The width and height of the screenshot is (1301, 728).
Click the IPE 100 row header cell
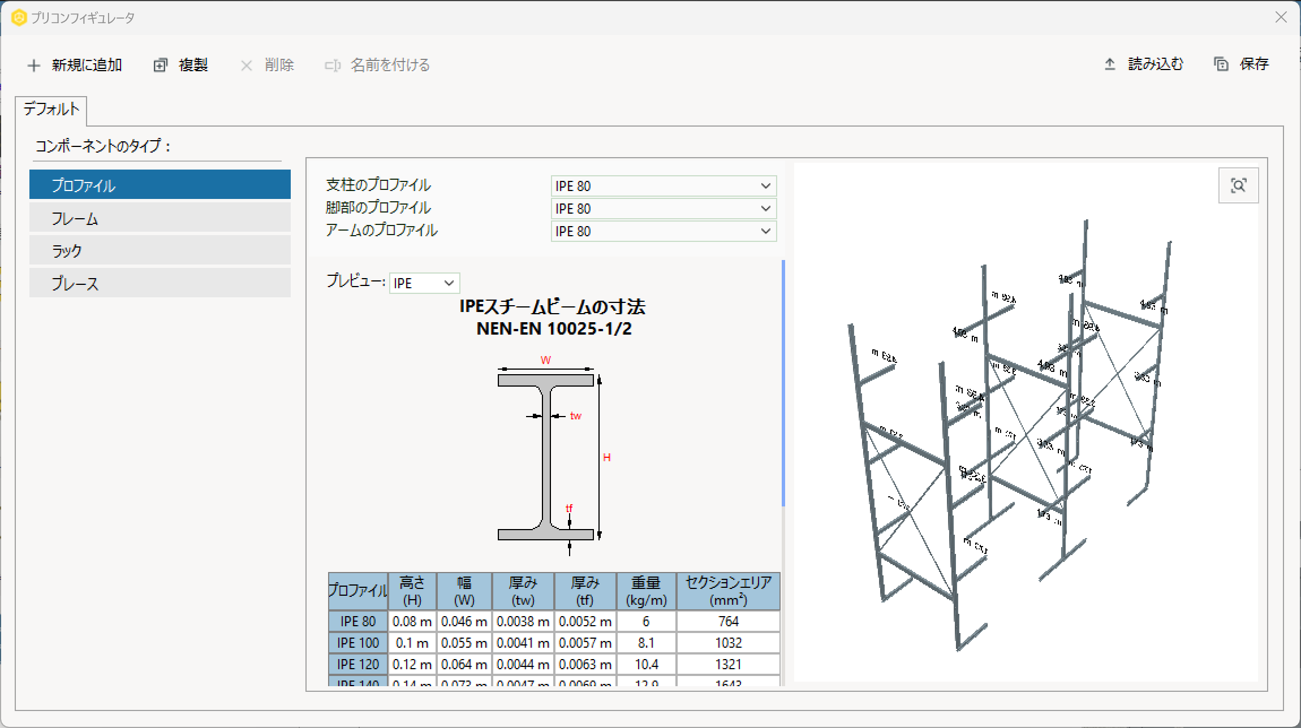(358, 643)
